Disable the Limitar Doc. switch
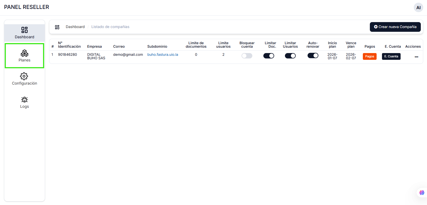 268,56
